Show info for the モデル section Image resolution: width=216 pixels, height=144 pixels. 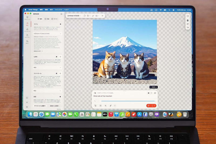point(60,24)
